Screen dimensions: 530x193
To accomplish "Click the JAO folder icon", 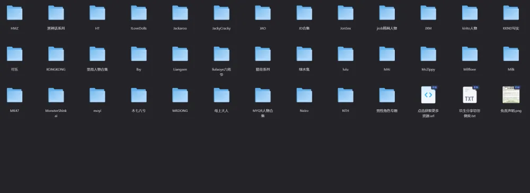I will 263,13.
